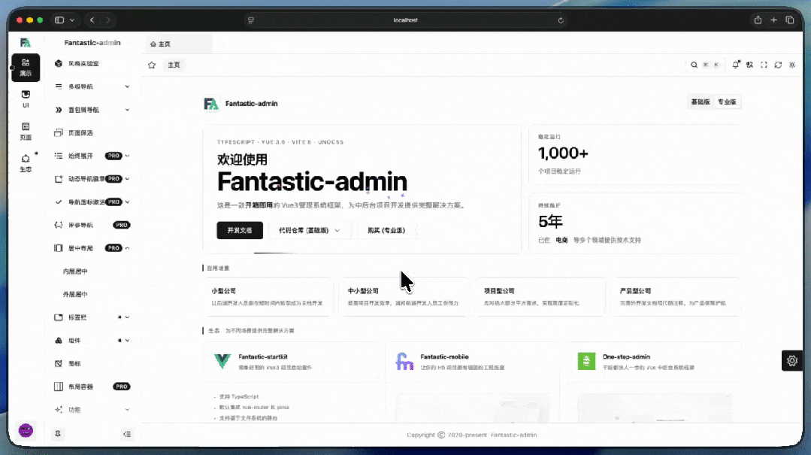Screen dimensions: 811x455
Task: Open a new browser tab with plus
Action: [x=773, y=20]
